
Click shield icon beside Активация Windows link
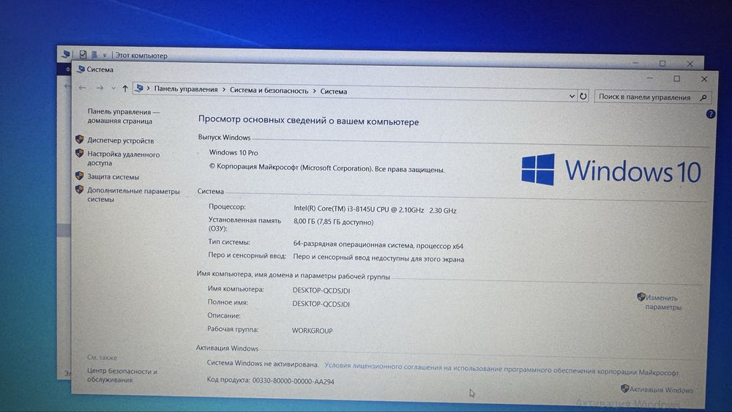(x=624, y=388)
